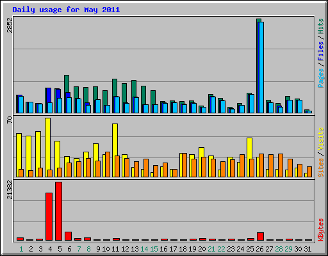Image resolution: width=328 pixels, height=256 pixels.
Task: Click the 2852 axis label for hits
Action: [x=10, y=25]
